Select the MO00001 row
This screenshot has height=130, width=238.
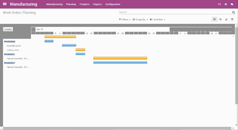point(10,54)
